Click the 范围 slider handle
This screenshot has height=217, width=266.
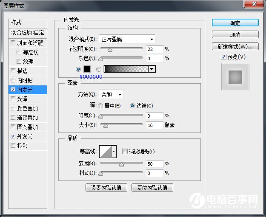pyautogui.click(x=121, y=164)
